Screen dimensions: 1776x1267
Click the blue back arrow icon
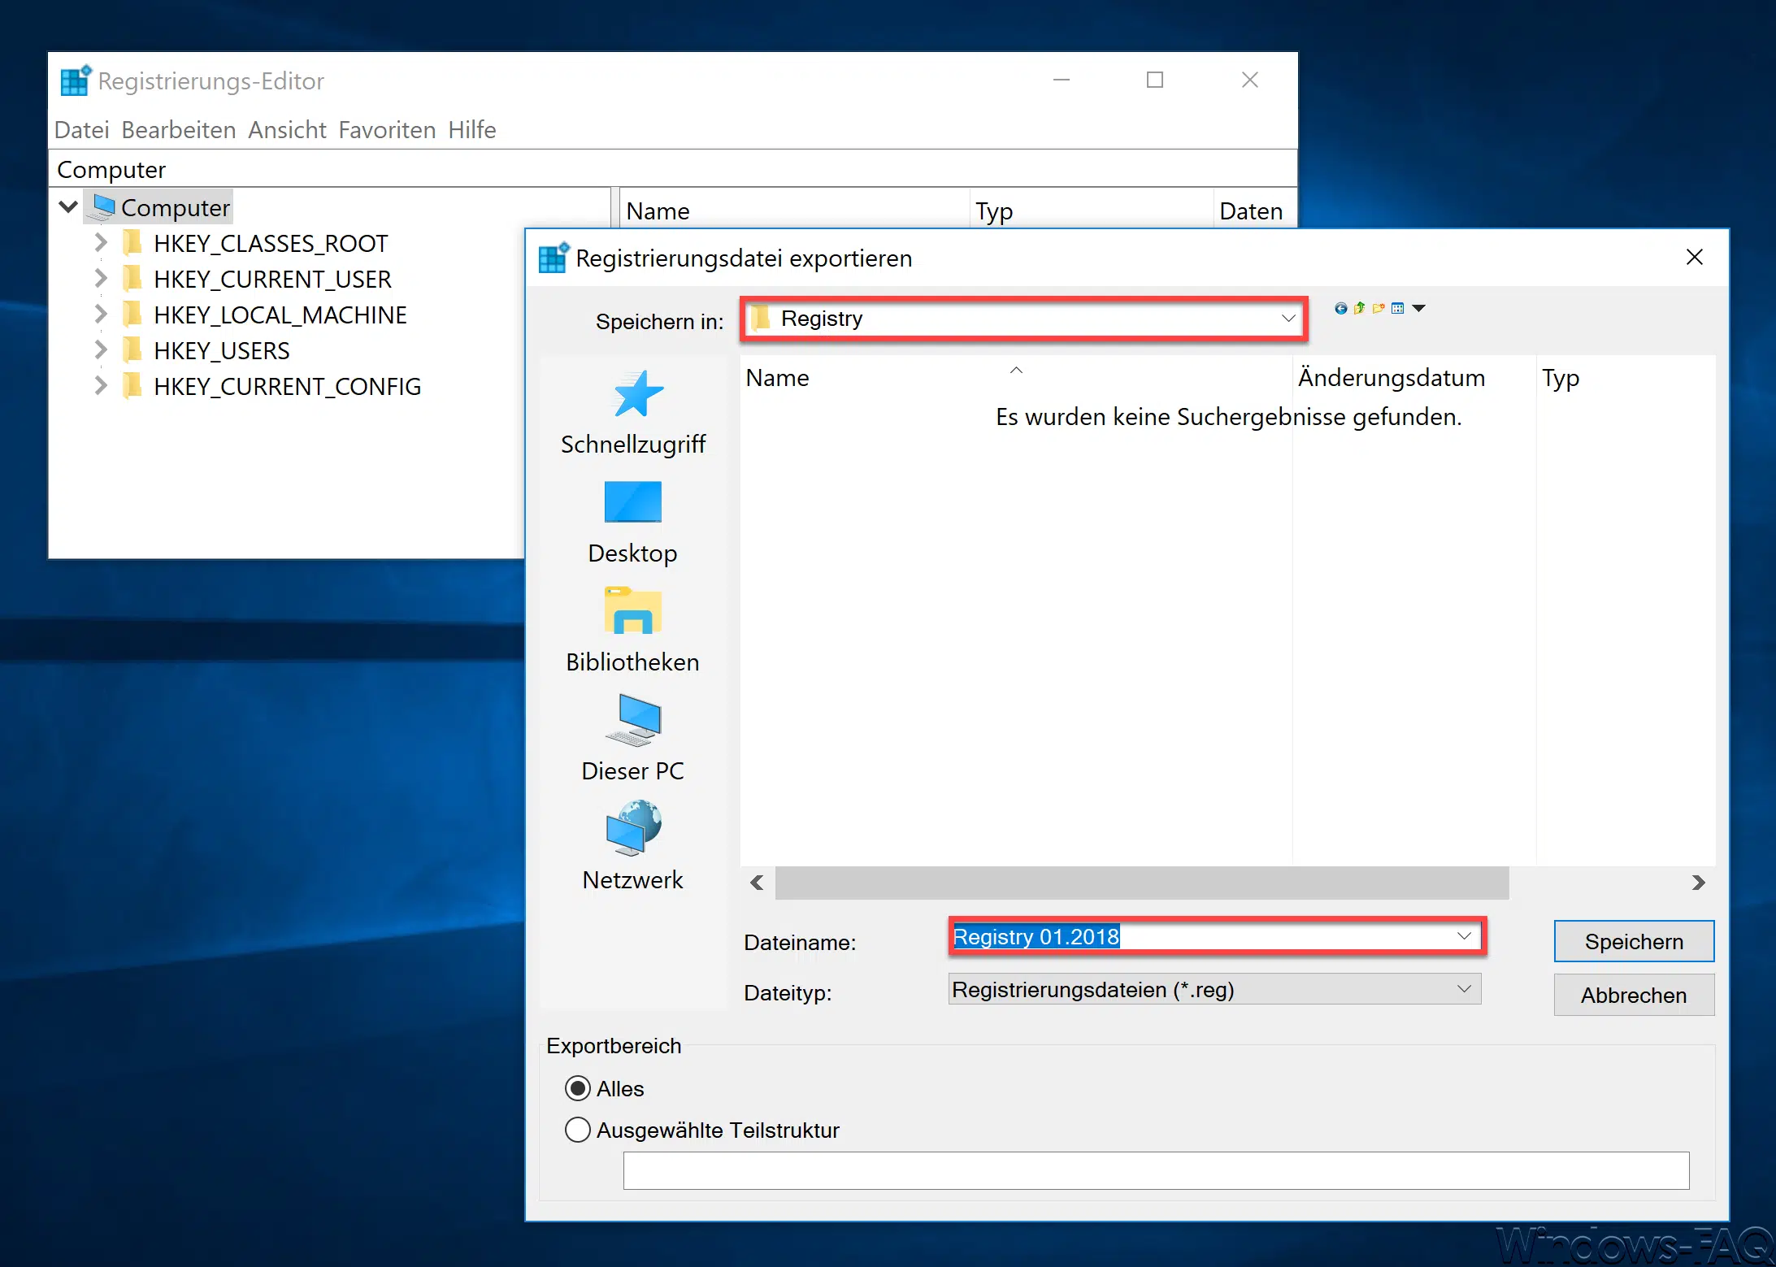tap(1340, 308)
